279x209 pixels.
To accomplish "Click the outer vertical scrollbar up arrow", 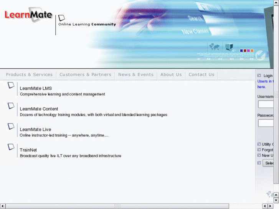I will pos(276,2).
